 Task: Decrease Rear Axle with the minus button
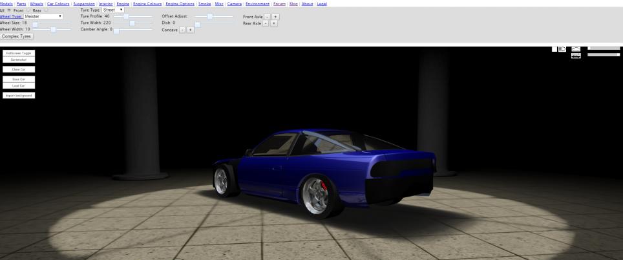[x=266, y=23]
